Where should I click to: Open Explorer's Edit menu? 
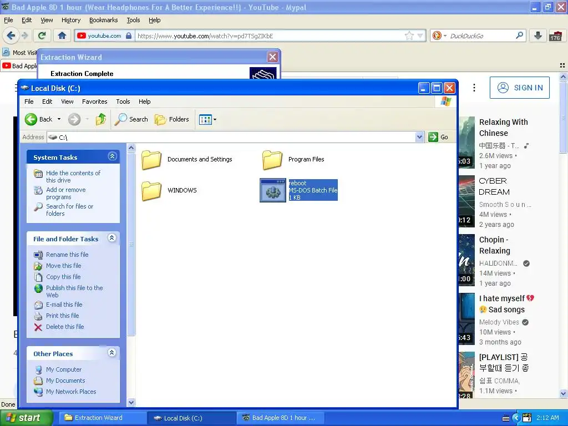[47, 102]
